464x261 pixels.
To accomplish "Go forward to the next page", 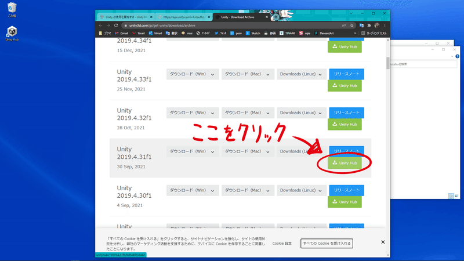I will [x=108, y=26].
